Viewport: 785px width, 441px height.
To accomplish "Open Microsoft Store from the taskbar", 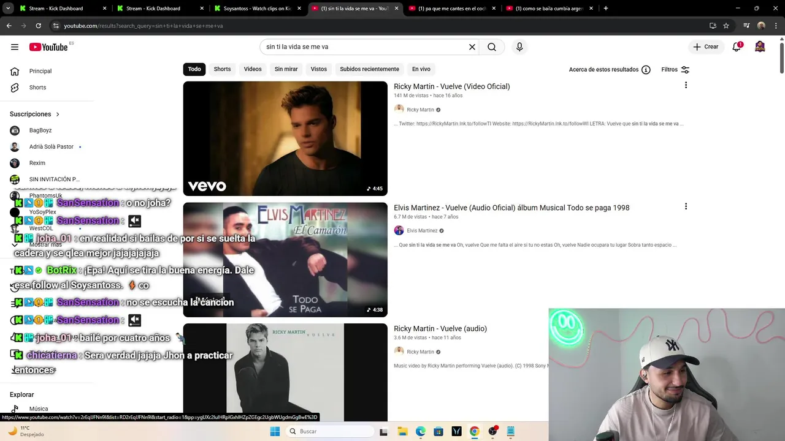I will tap(438, 431).
